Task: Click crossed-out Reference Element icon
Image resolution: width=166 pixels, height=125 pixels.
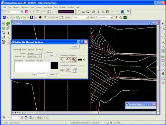Action: click(74, 60)
